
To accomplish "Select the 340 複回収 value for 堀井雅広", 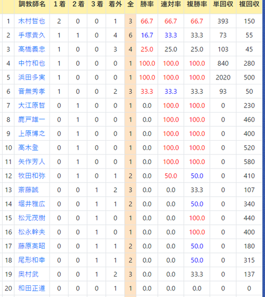I will 249,204.
